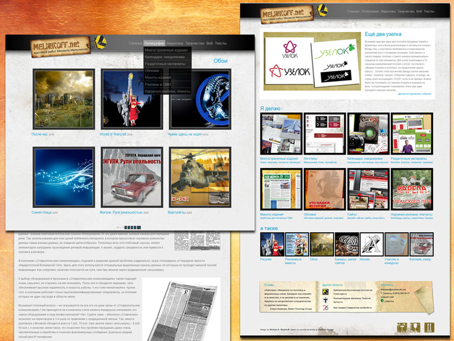
Task: Open the World of Warcraft wallpaper thumbnail
Action: 132,99
